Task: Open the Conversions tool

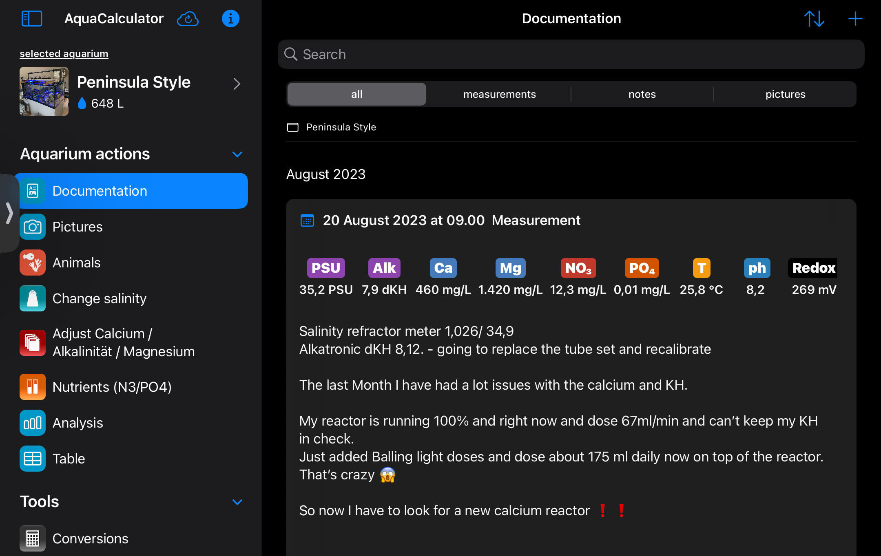Action: [x=90, y=538]
